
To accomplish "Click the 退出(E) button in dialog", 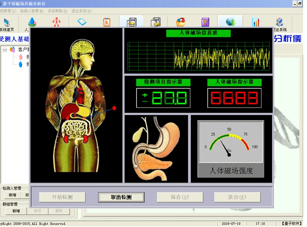I will [237, 197].
